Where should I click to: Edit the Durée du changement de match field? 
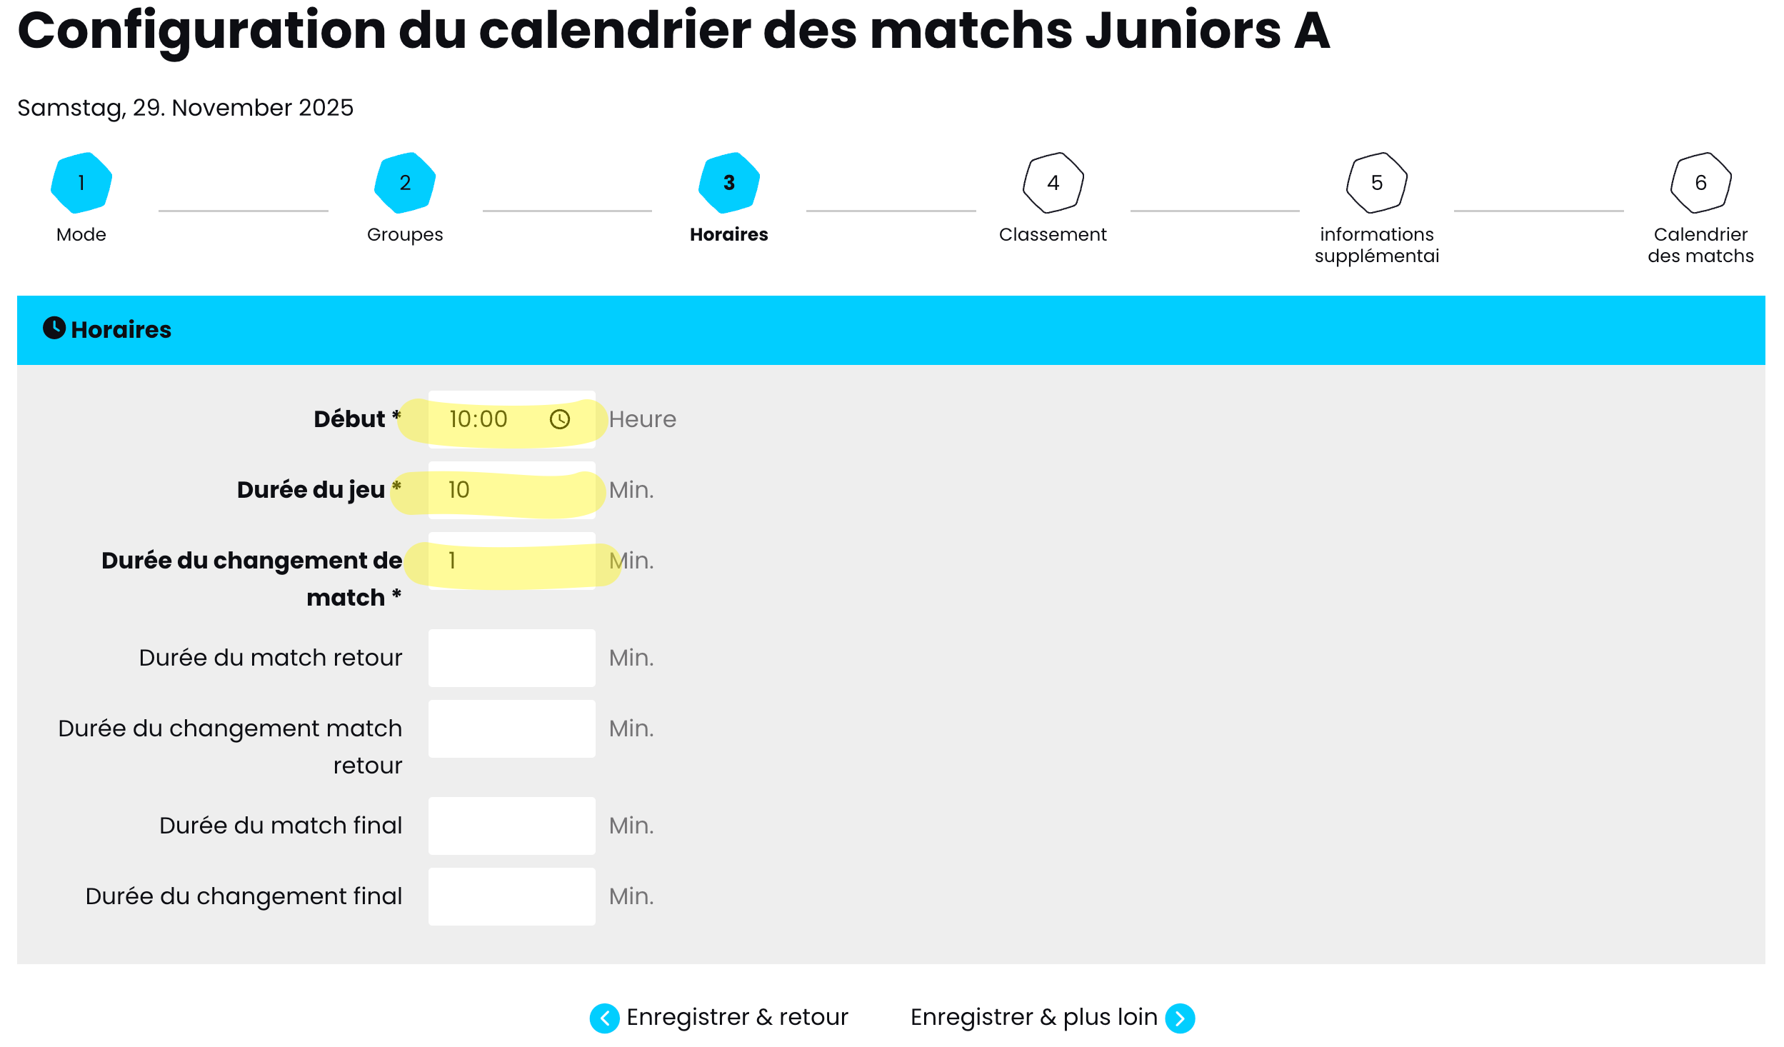(511, 561)
